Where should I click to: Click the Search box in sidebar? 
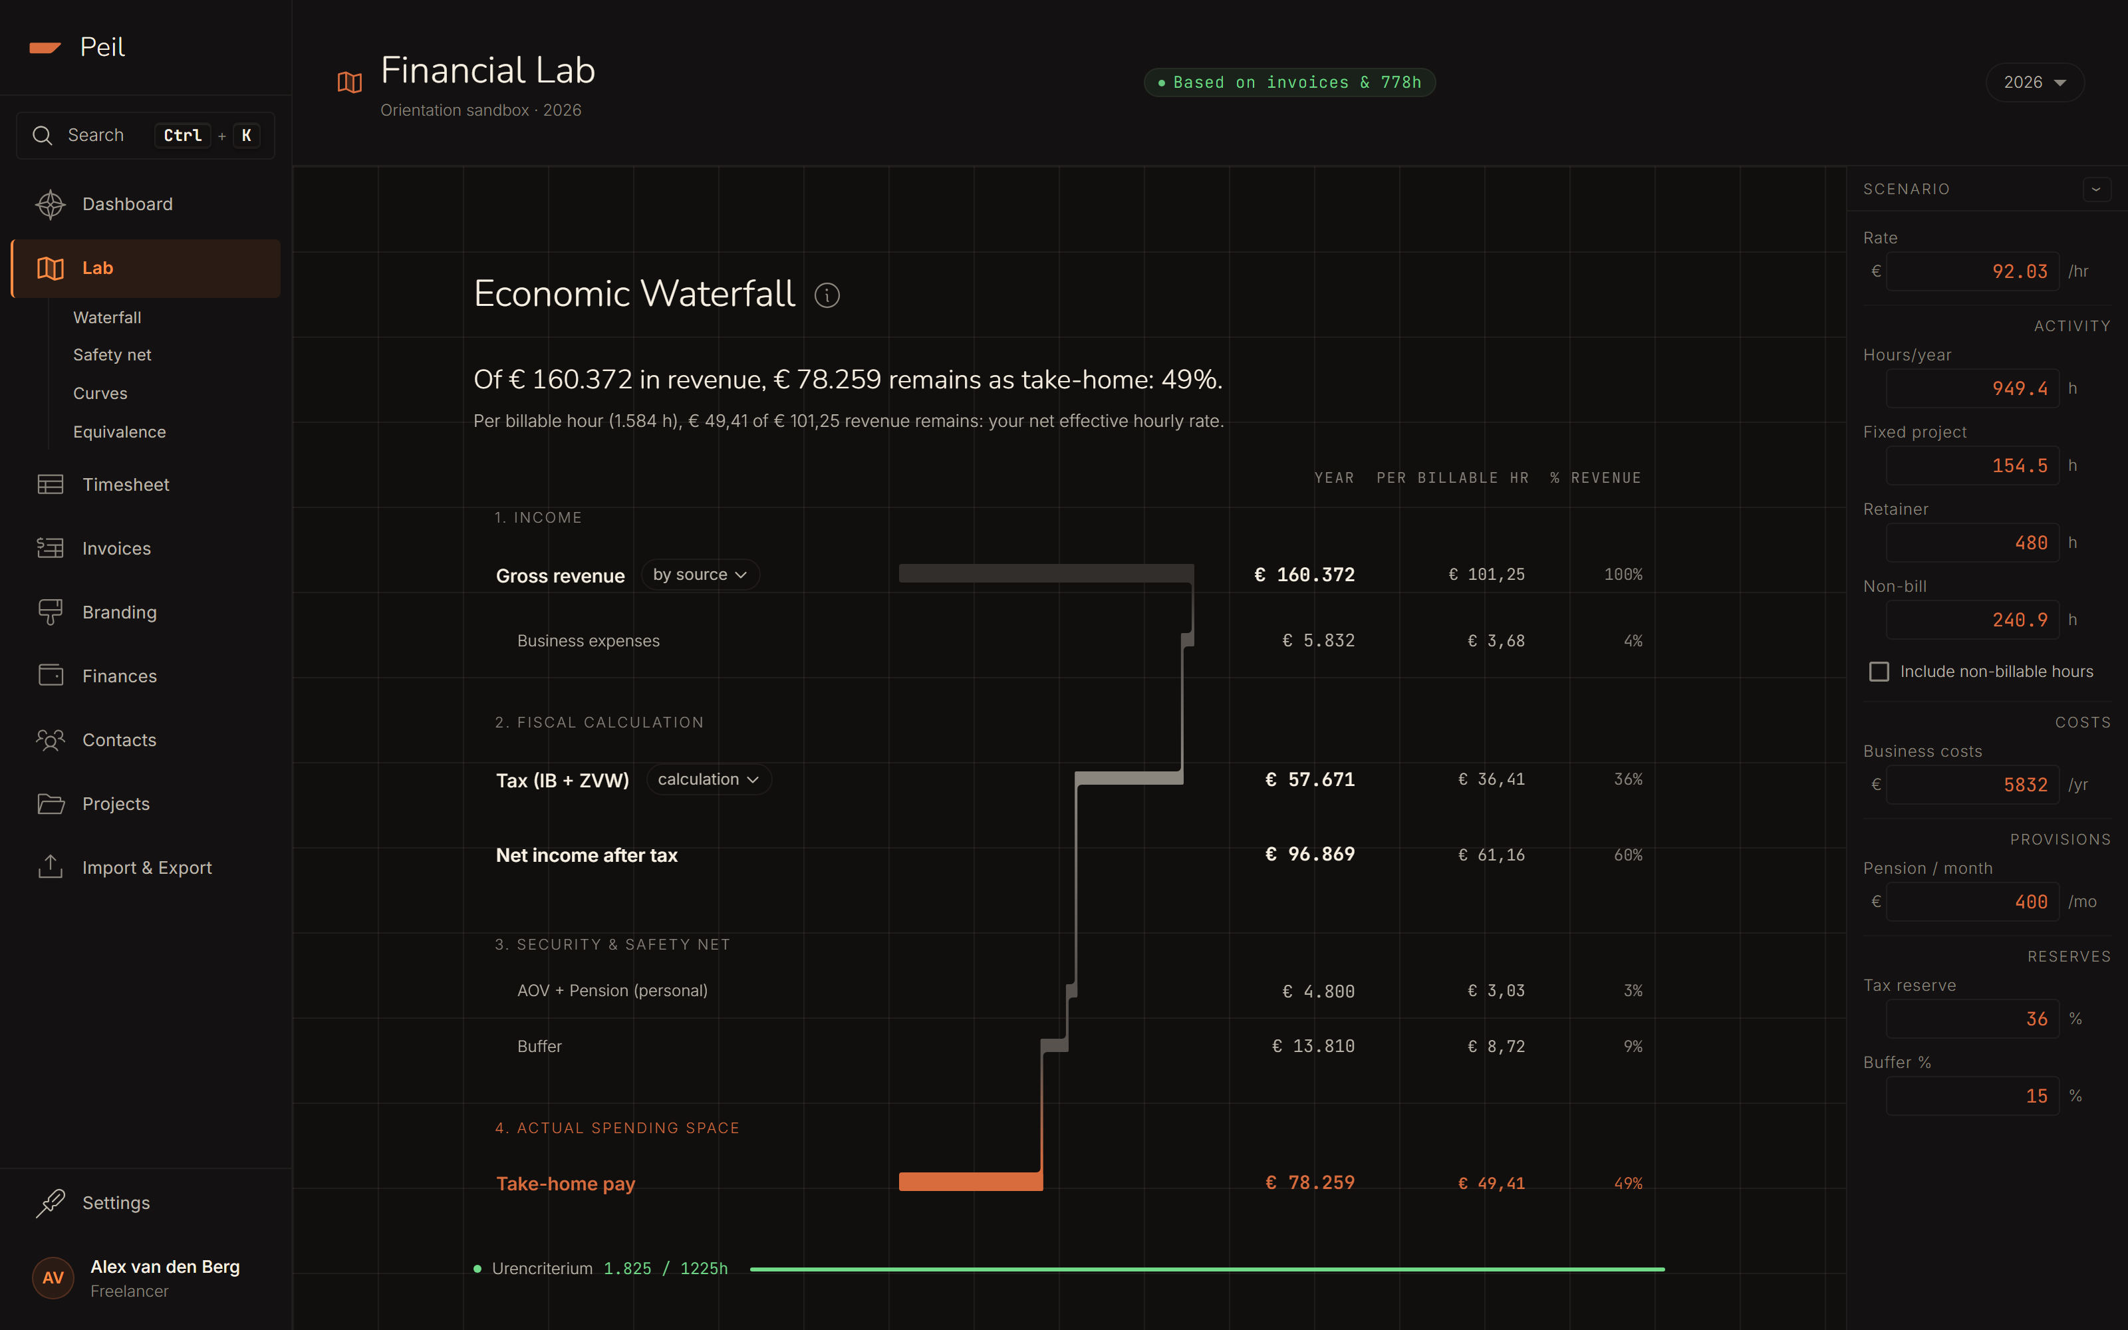pyautogui.click(x=146, y=136)
